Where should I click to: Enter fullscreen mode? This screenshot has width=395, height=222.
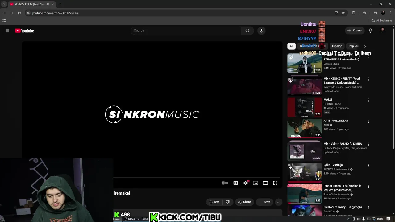tap(275, 183)
